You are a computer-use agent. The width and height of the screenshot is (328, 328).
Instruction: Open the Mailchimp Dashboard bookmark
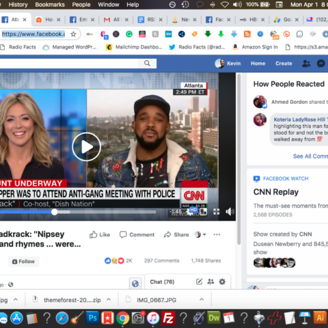(x=134, y=47)
